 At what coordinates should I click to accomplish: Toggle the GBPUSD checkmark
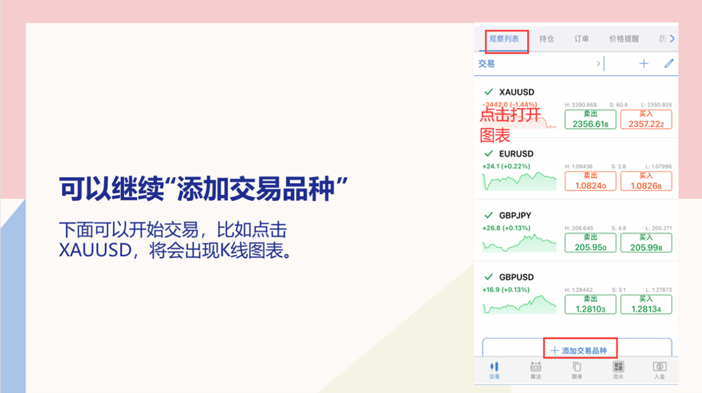pos(488,277)
